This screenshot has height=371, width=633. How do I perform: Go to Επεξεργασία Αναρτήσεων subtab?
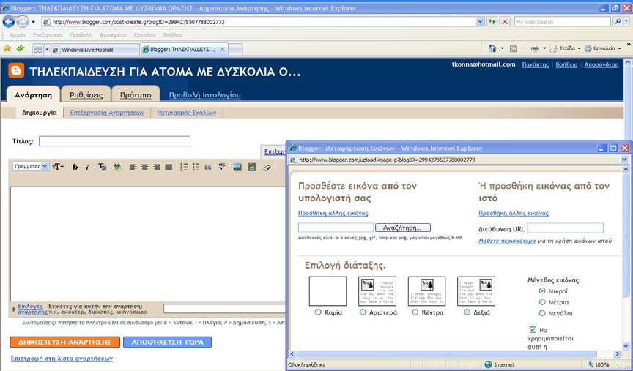[107, 113]
